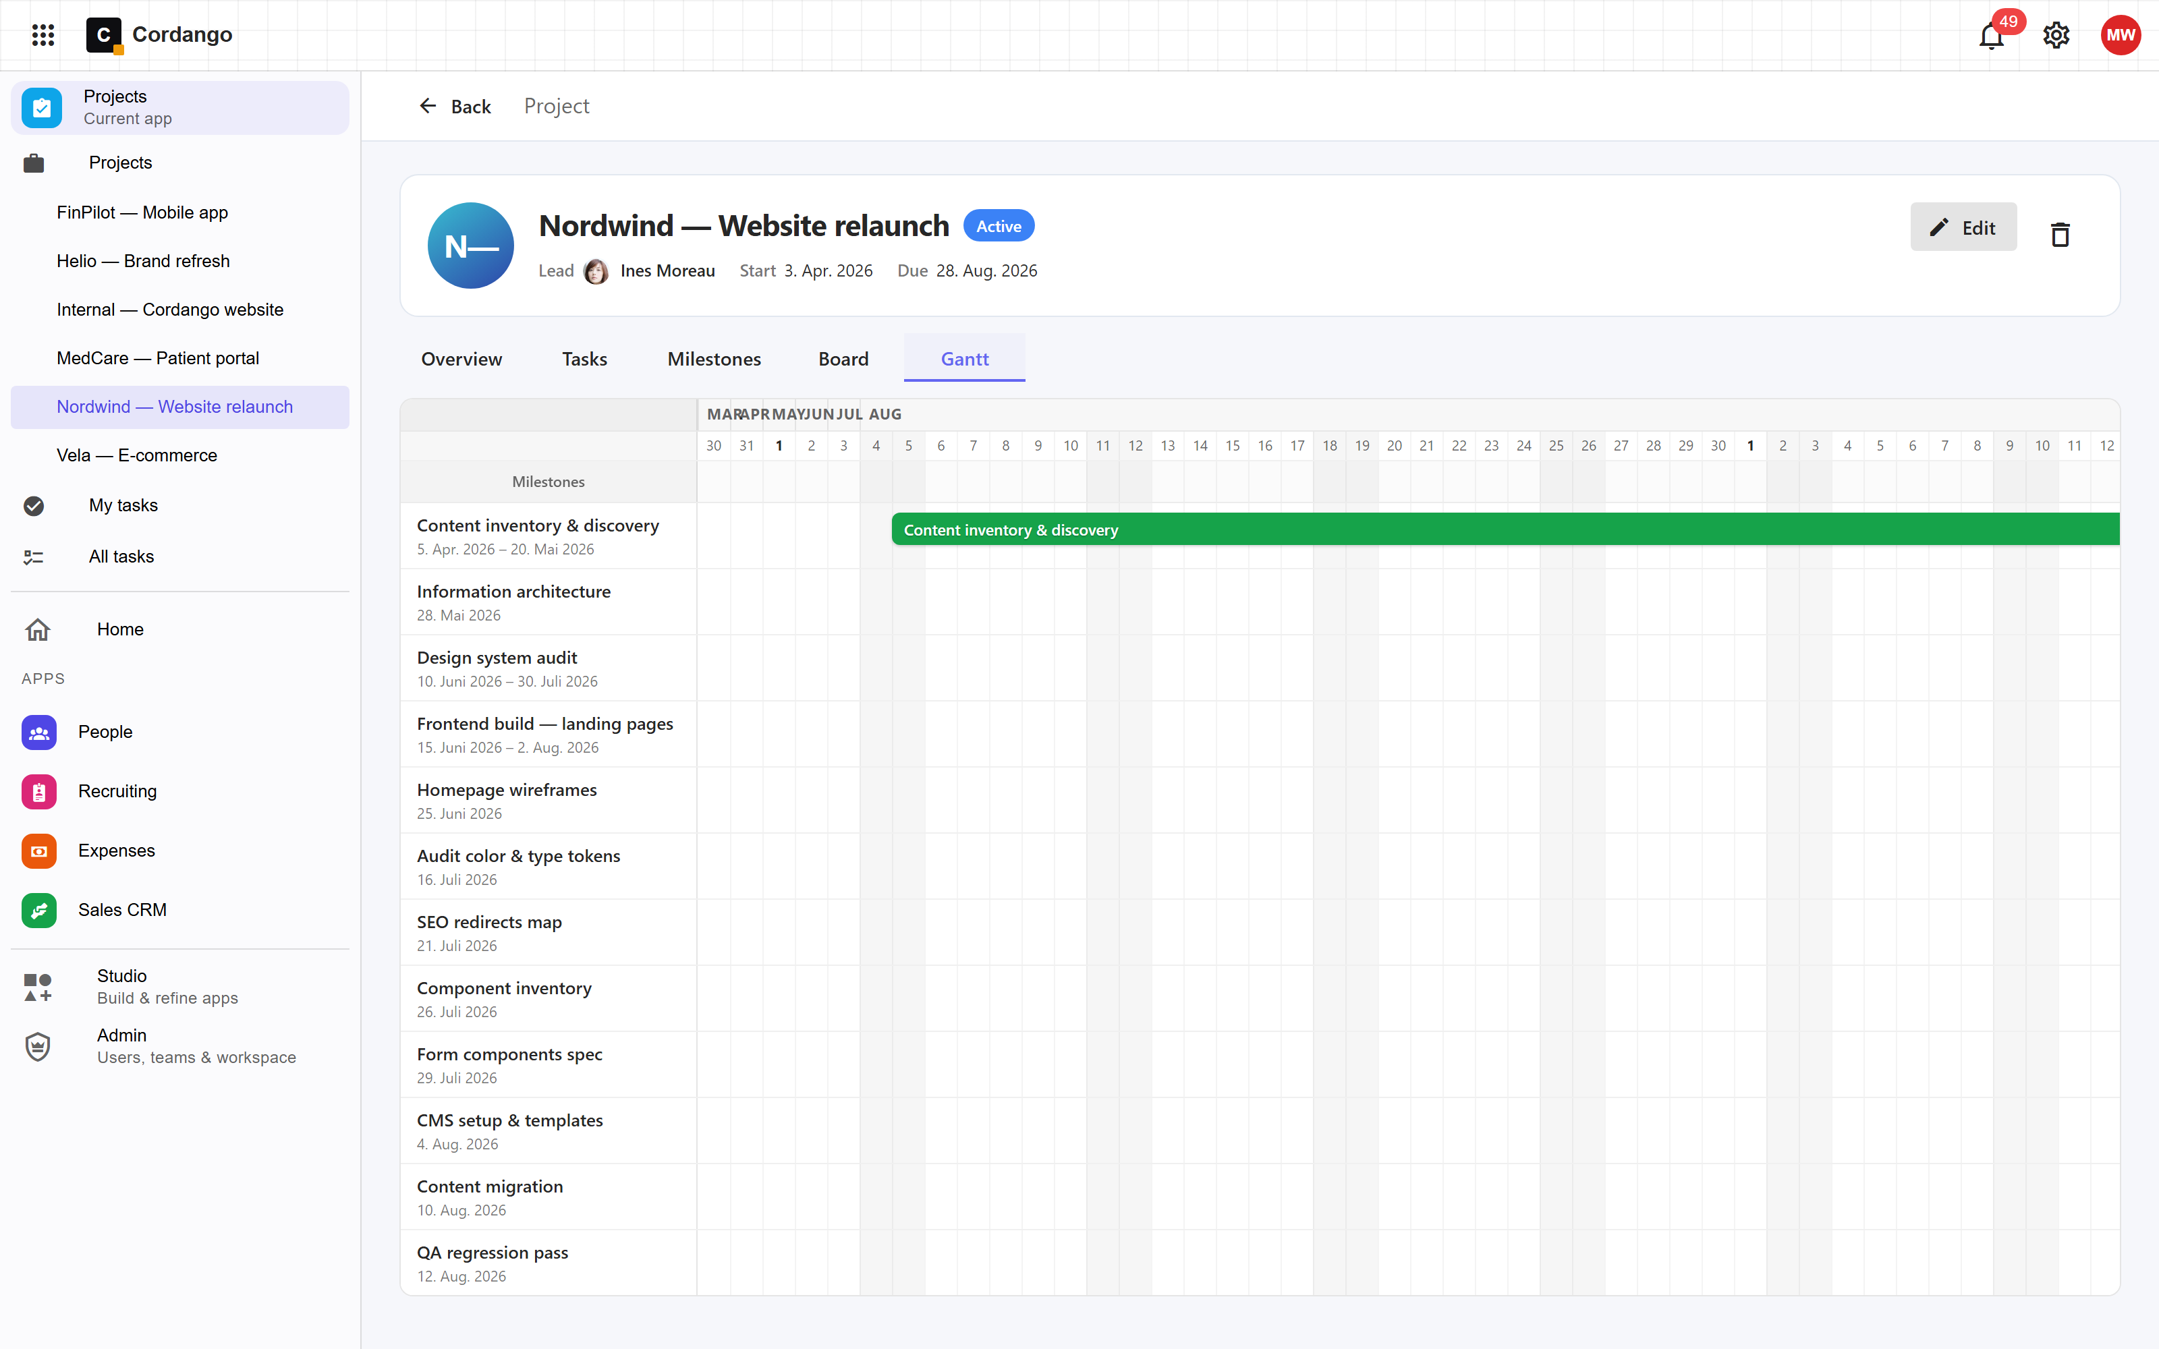This screenshot has height=1349, width=2159.
Task: Select the Information architecture row
Action: coord(549,602)
